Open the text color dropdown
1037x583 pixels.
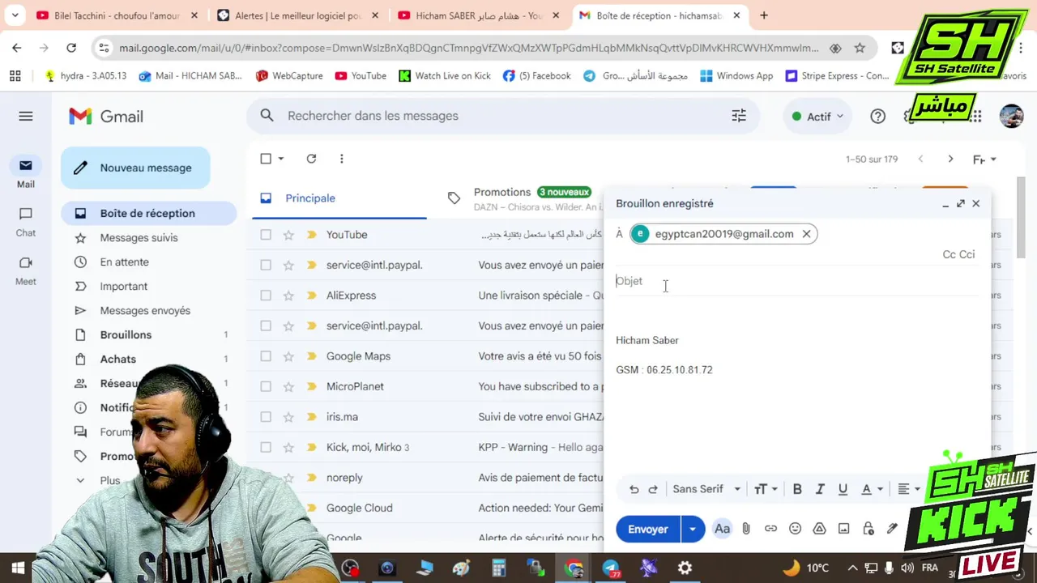coord(872,489)
